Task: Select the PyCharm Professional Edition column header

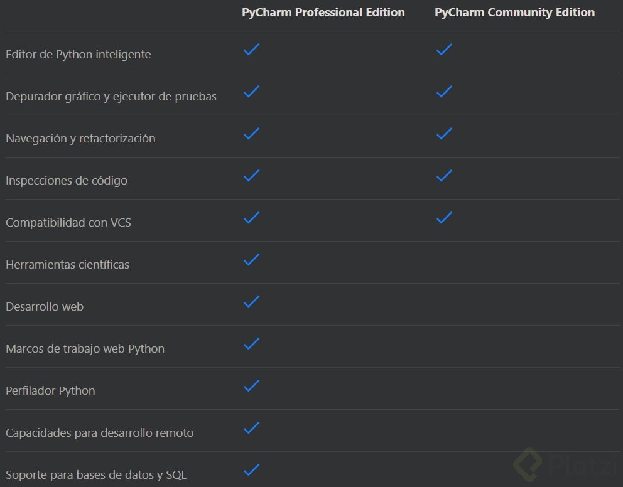Action: coord(323,12)
